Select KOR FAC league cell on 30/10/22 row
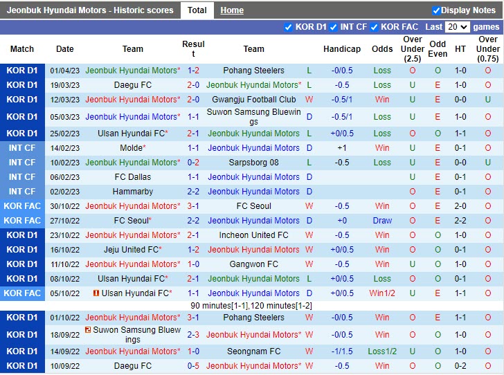 pos(22,206)
